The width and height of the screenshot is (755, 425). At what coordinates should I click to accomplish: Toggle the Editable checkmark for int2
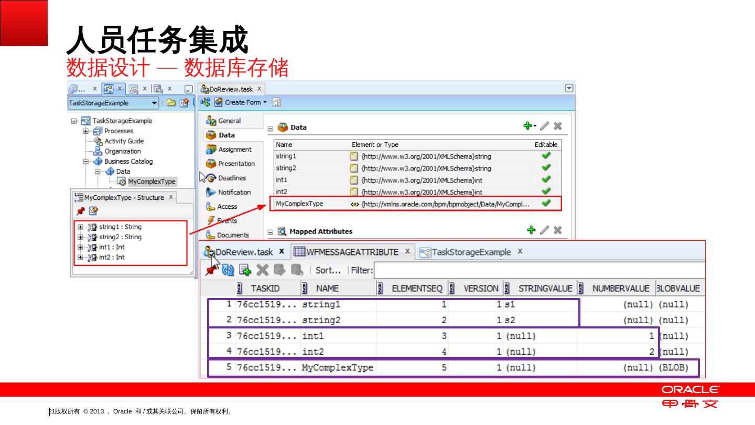pos(546,192)
